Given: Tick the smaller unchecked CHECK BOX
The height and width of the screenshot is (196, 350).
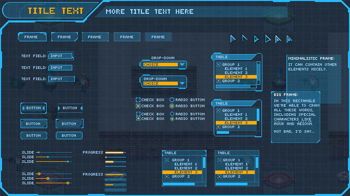Looking at the screenshot, I should 138,114.
